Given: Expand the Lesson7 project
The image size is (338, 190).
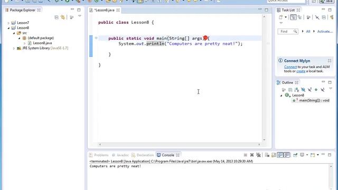Looking at the screenshot, I should (8, 23).
